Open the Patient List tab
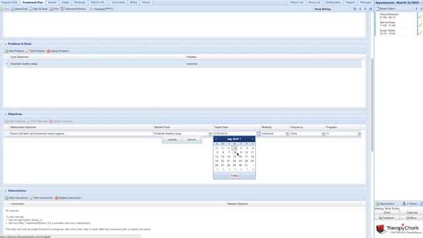This screenshot has height=238, width=423. (x=297, y=3)
